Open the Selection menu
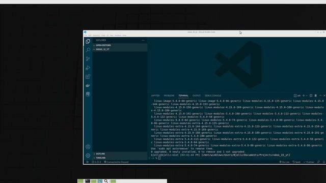The height and width of the screenshot is (183, 326). (x=96, y=36)
